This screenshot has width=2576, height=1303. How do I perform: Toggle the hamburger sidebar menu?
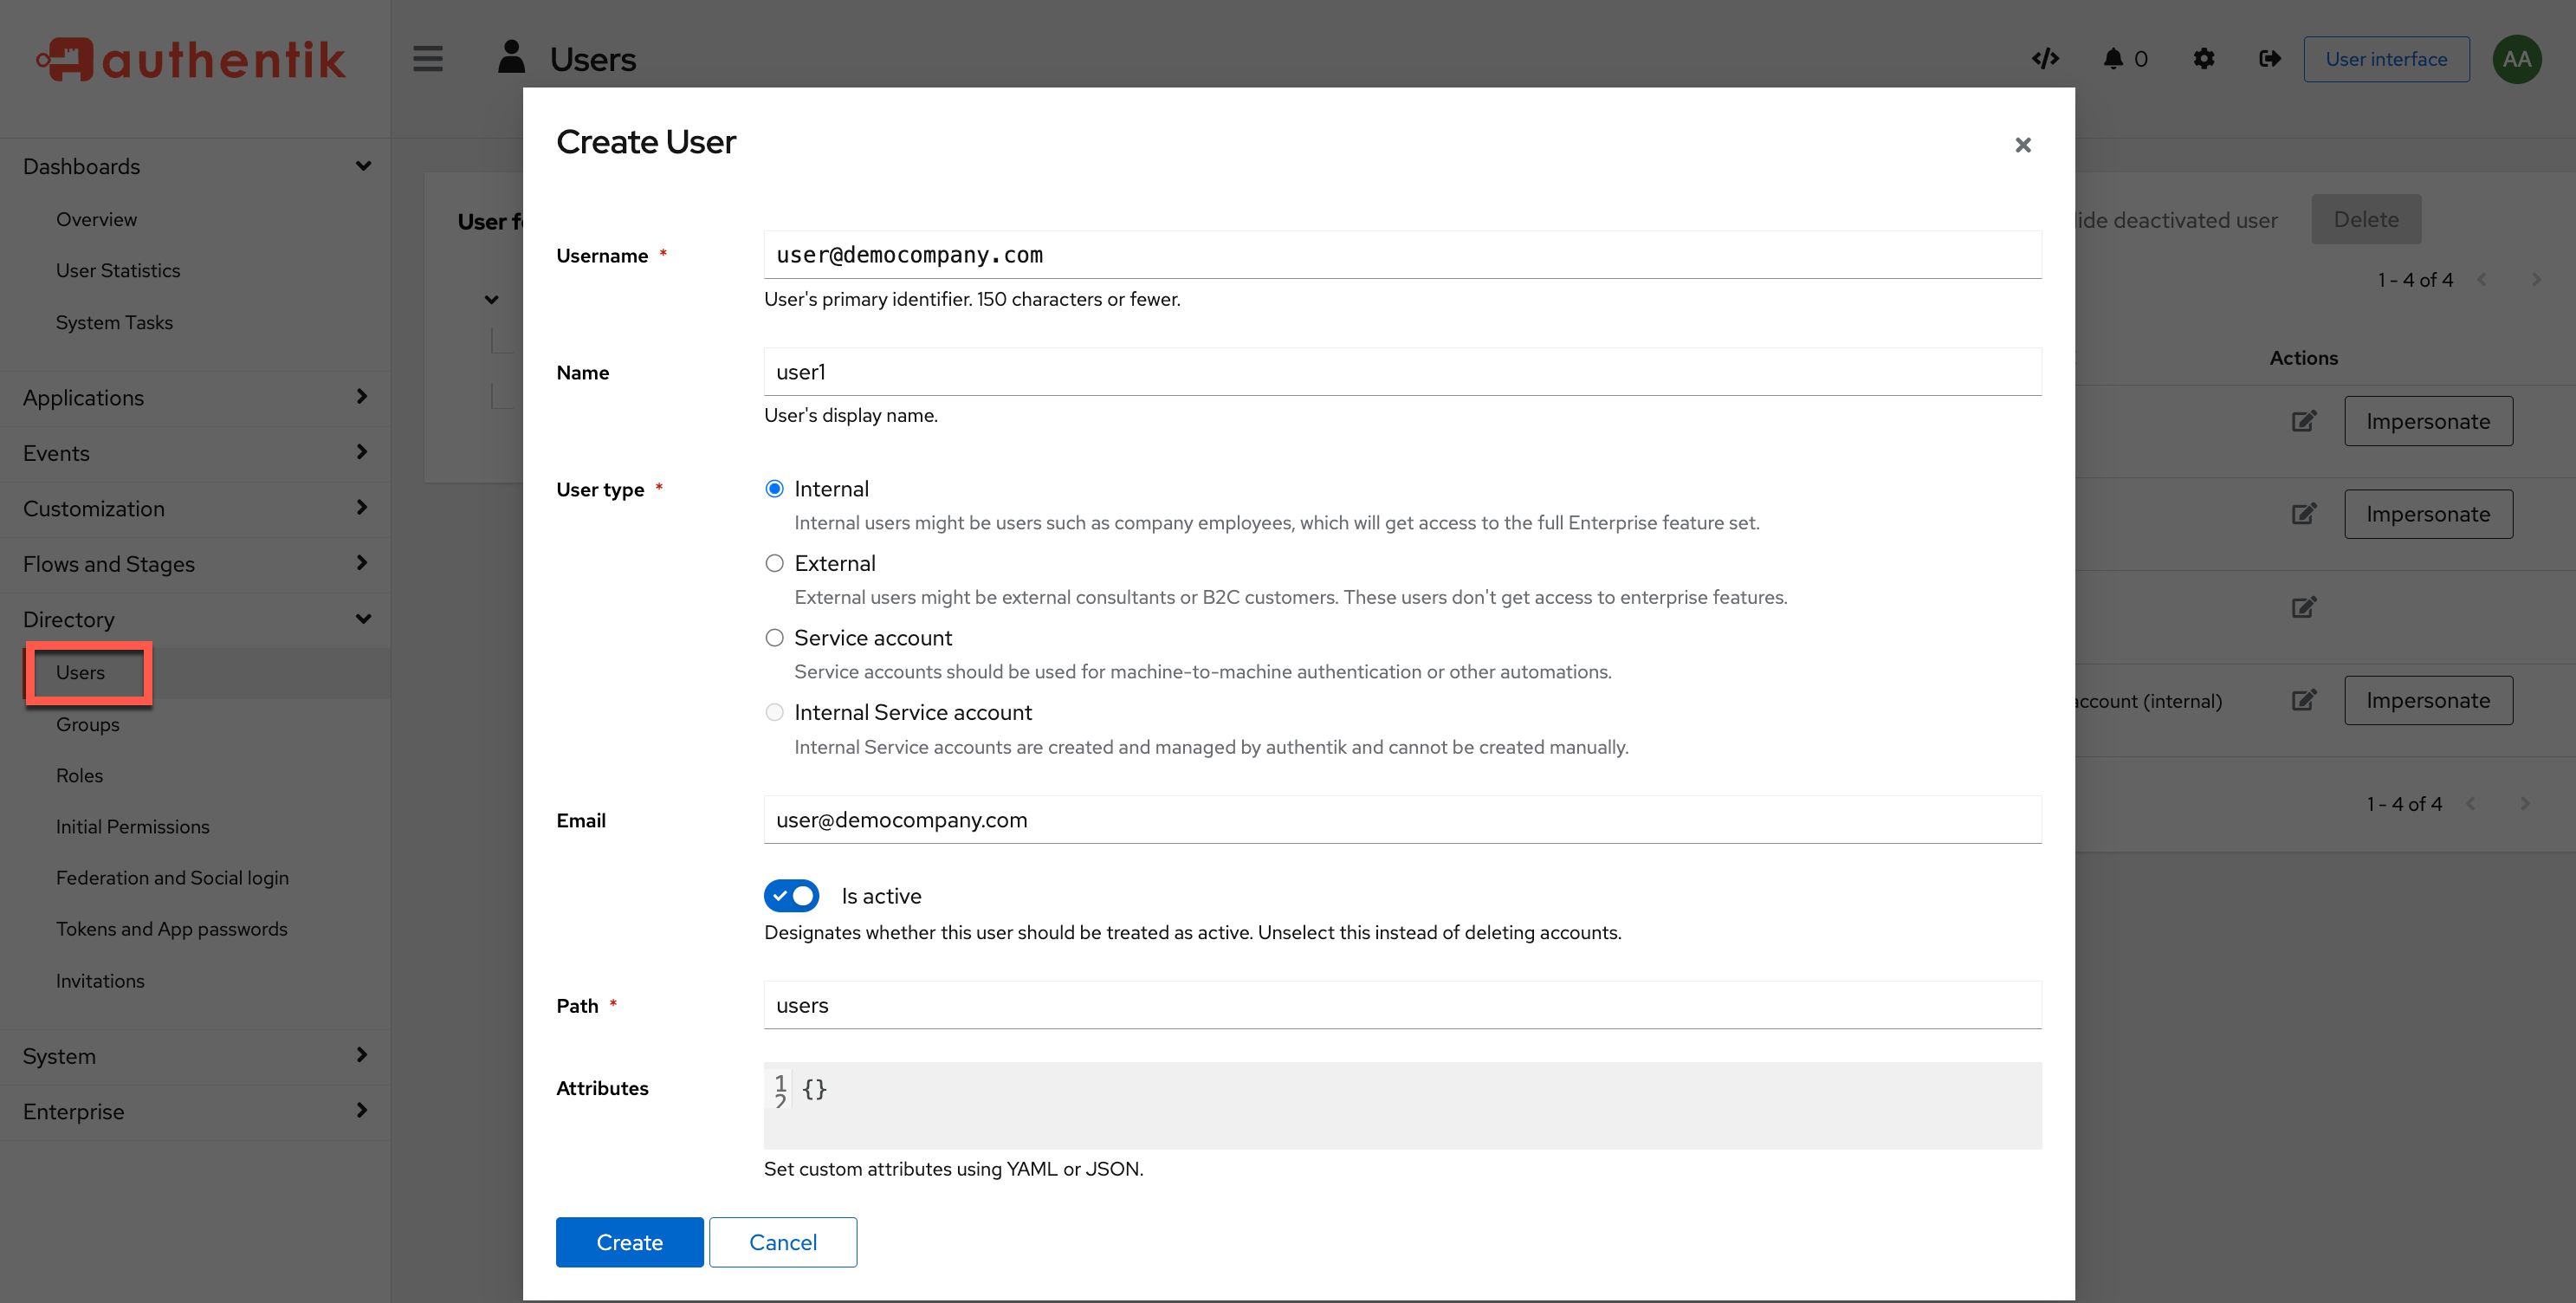[428, 59]
